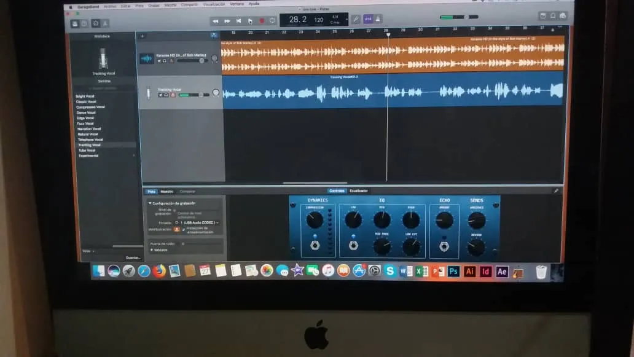Solo the Karaoke HD track with headphones
634x357 pixels.
tap(165, 61)
